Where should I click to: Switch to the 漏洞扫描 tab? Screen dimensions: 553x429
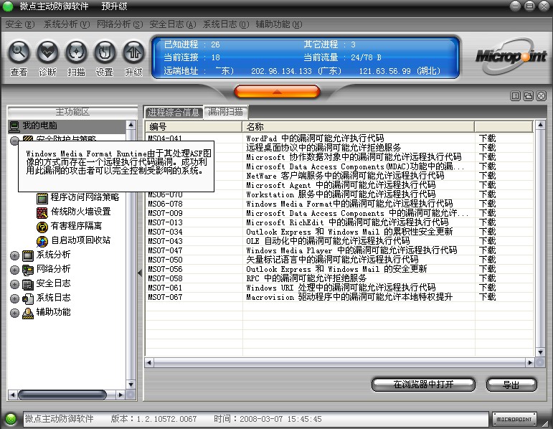coord(226,112)
